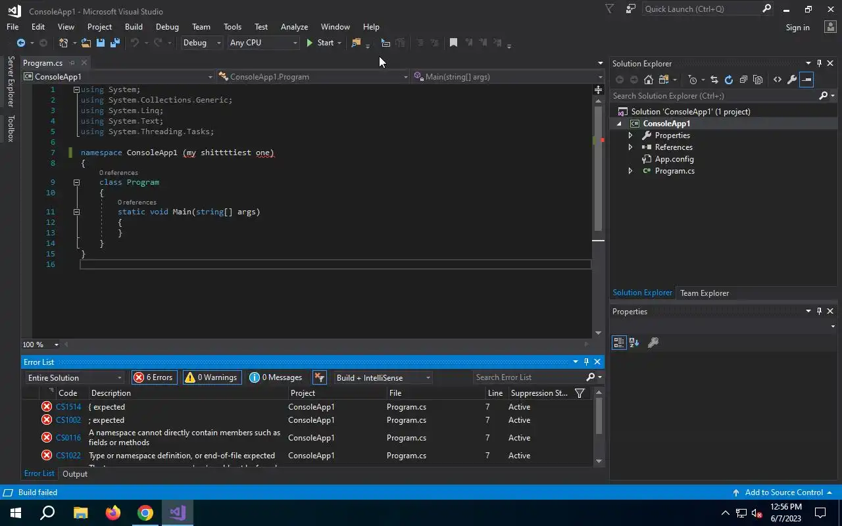Click the Pending Changes Filter clock icon

coord(693,80)
